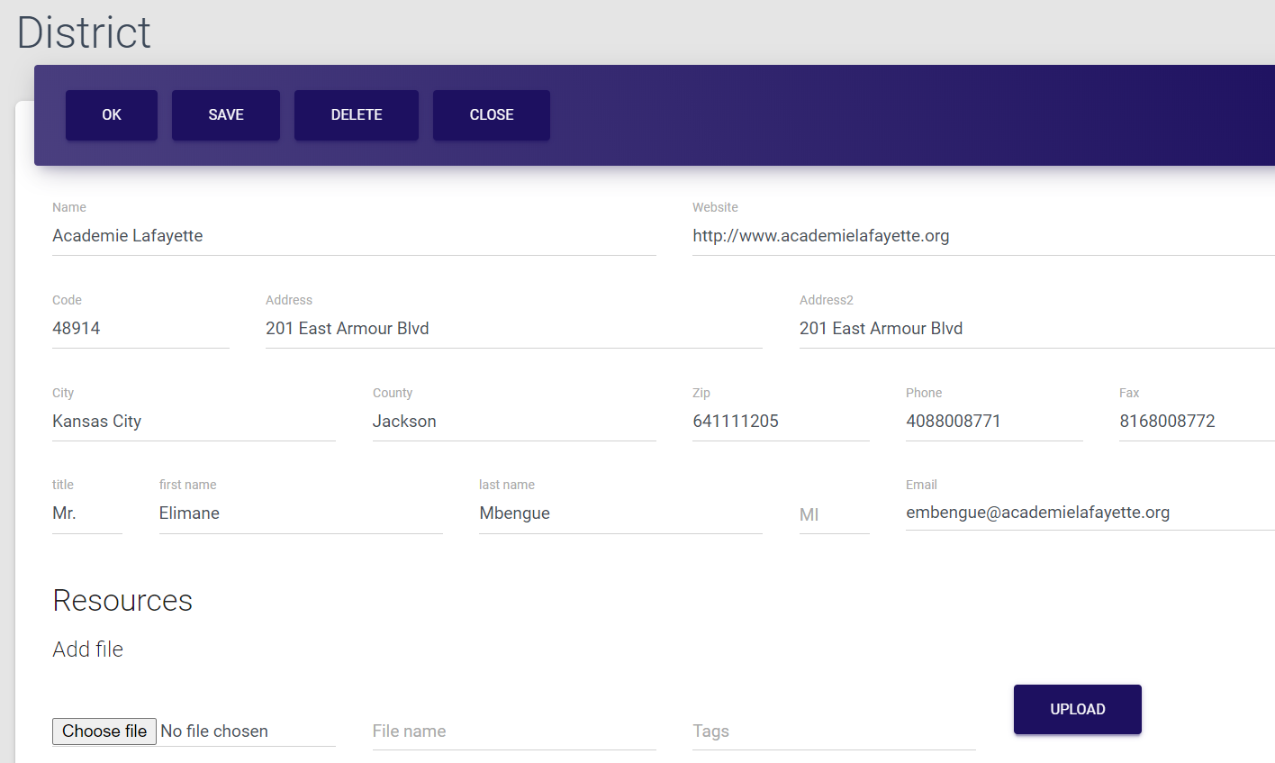This screenshot has height=763, width=1275.
Task: Click the Tags input field
Action: tap(833, 731)
